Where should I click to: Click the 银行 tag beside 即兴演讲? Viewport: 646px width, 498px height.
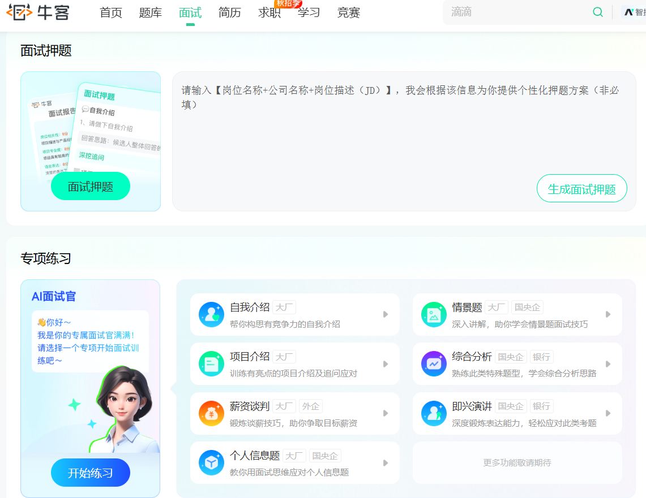pyautogui.click(x=541, y=406)
